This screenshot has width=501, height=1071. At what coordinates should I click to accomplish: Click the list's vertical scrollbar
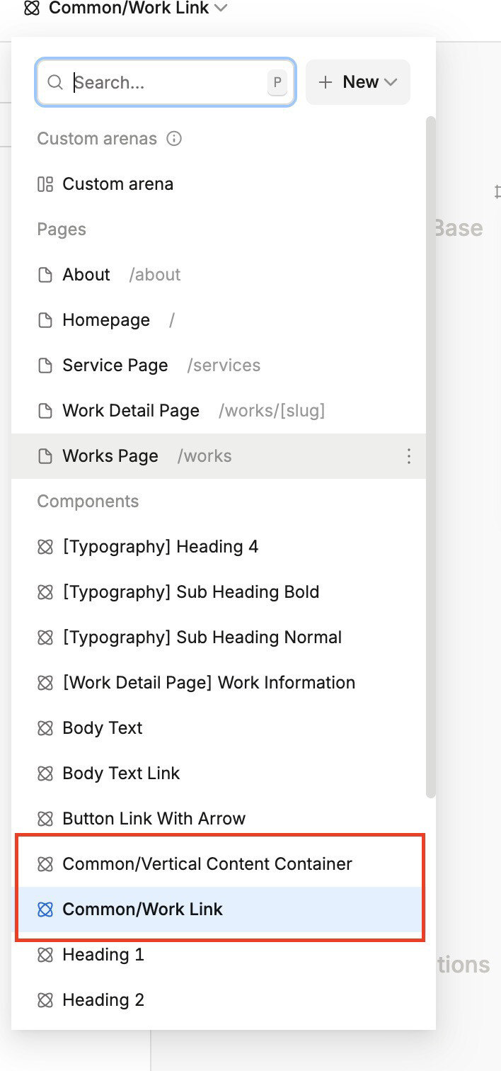[x=430, y=453]
